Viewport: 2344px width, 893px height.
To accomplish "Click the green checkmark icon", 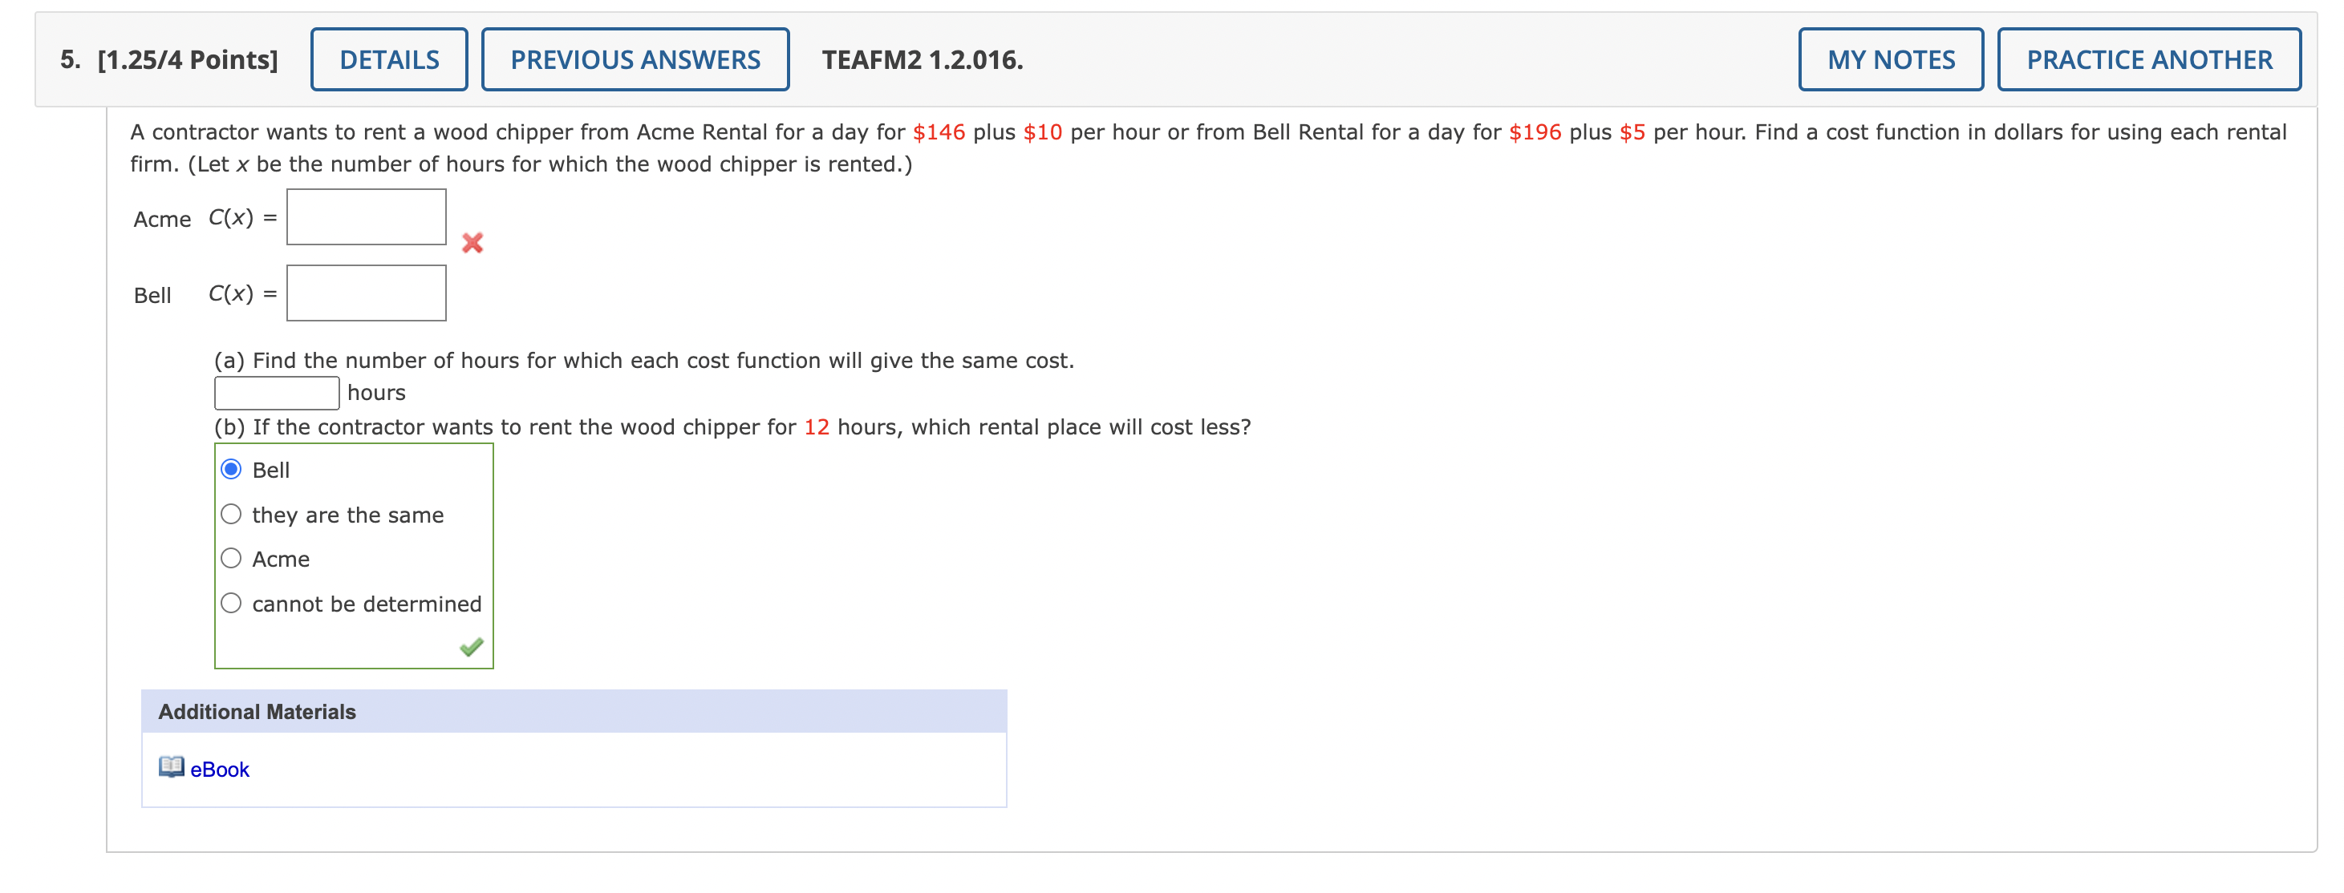I will tap(472, 647).
